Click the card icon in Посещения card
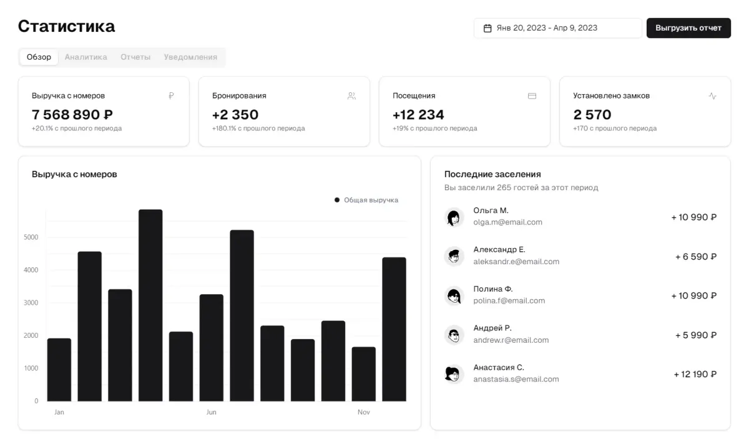The image size is (749, 445). (532, 96)
